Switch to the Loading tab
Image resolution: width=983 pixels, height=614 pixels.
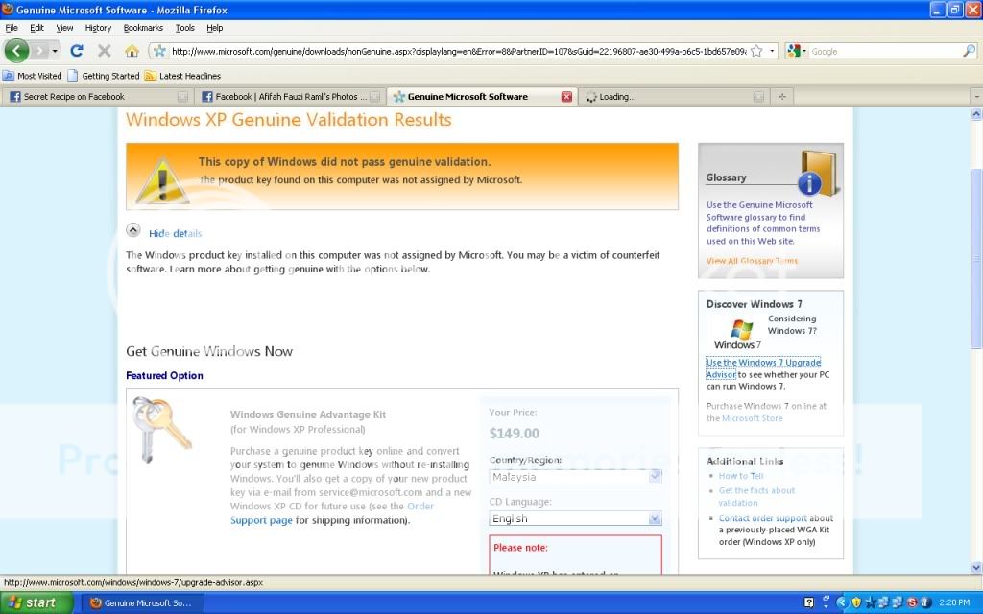point(673,97)
